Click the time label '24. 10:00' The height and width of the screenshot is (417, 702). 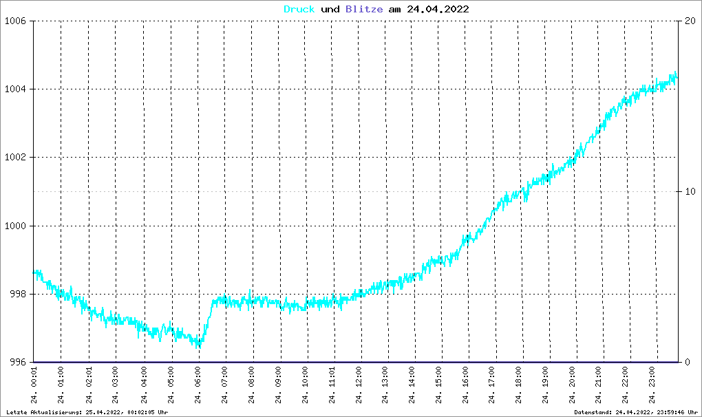pyautogui.click(x=306, y=385)
